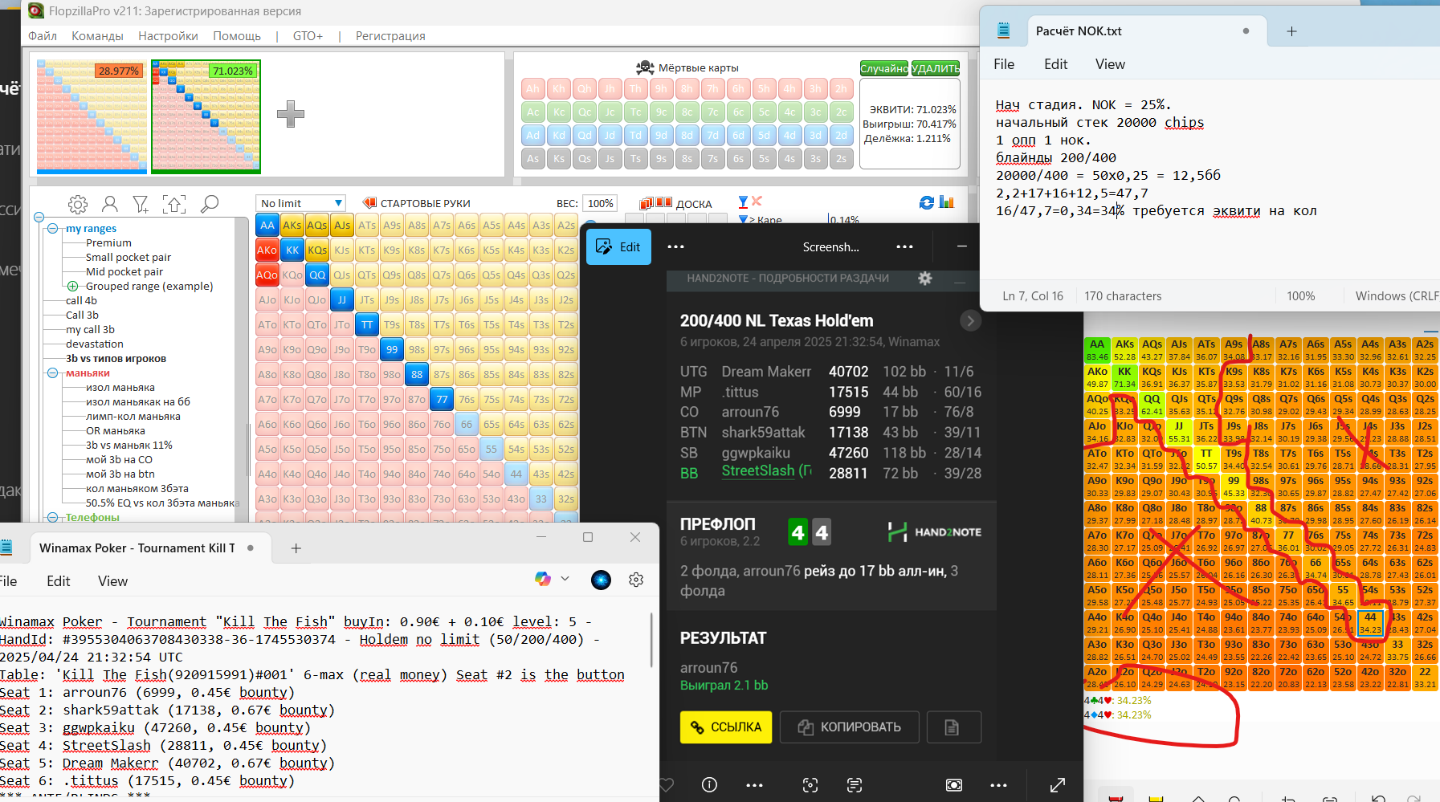Toggle dead card 7h
The width and height of the screenshot is (1440, 802).
(x=712, y=89)
